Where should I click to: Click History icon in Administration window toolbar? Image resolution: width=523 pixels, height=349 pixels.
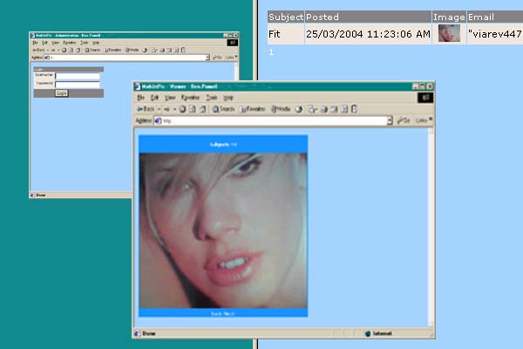(x=145, y=50)
